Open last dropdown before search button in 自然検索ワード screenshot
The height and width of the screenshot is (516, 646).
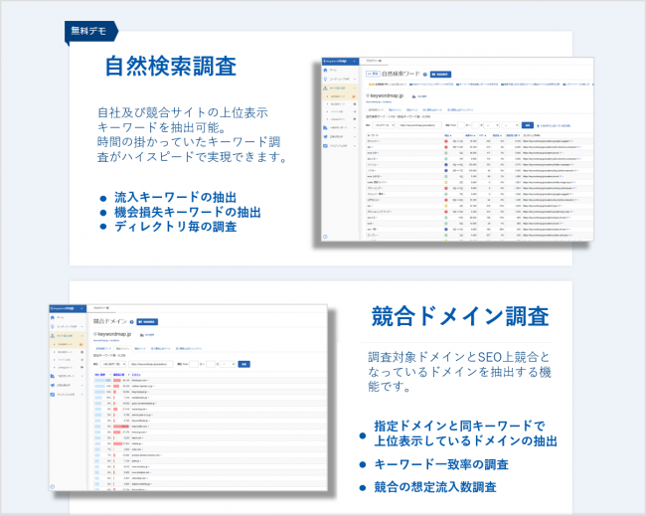(511, 125)
